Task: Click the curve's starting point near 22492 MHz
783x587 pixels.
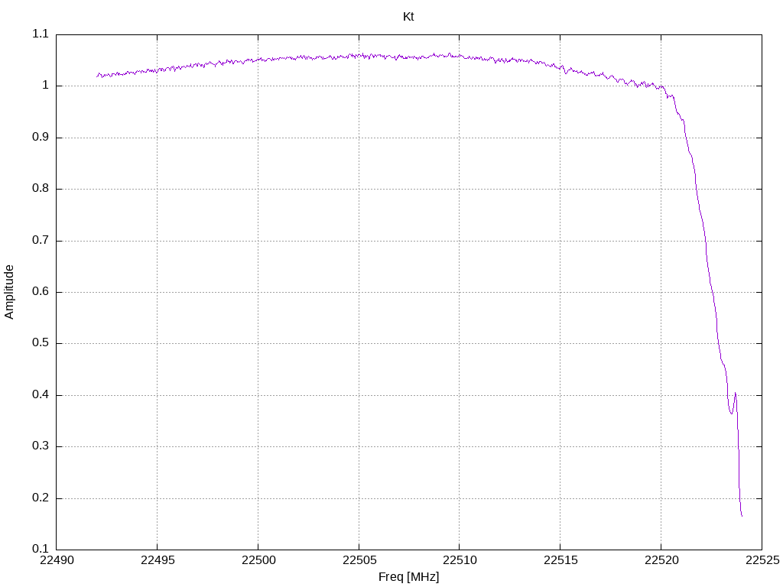Action: (97, 76)
